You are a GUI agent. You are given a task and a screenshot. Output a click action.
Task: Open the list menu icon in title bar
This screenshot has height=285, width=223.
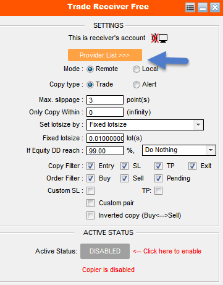coord(190,8)
